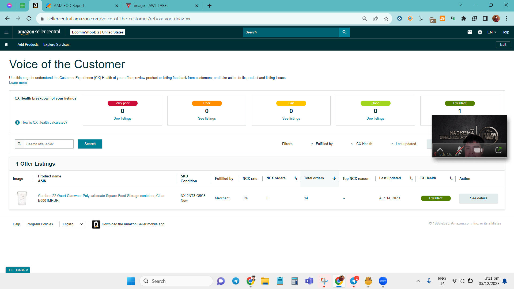The width and height of the screenshot is (514, 289).
Task: Open the settings gear icon
Action: click(480, 32)
